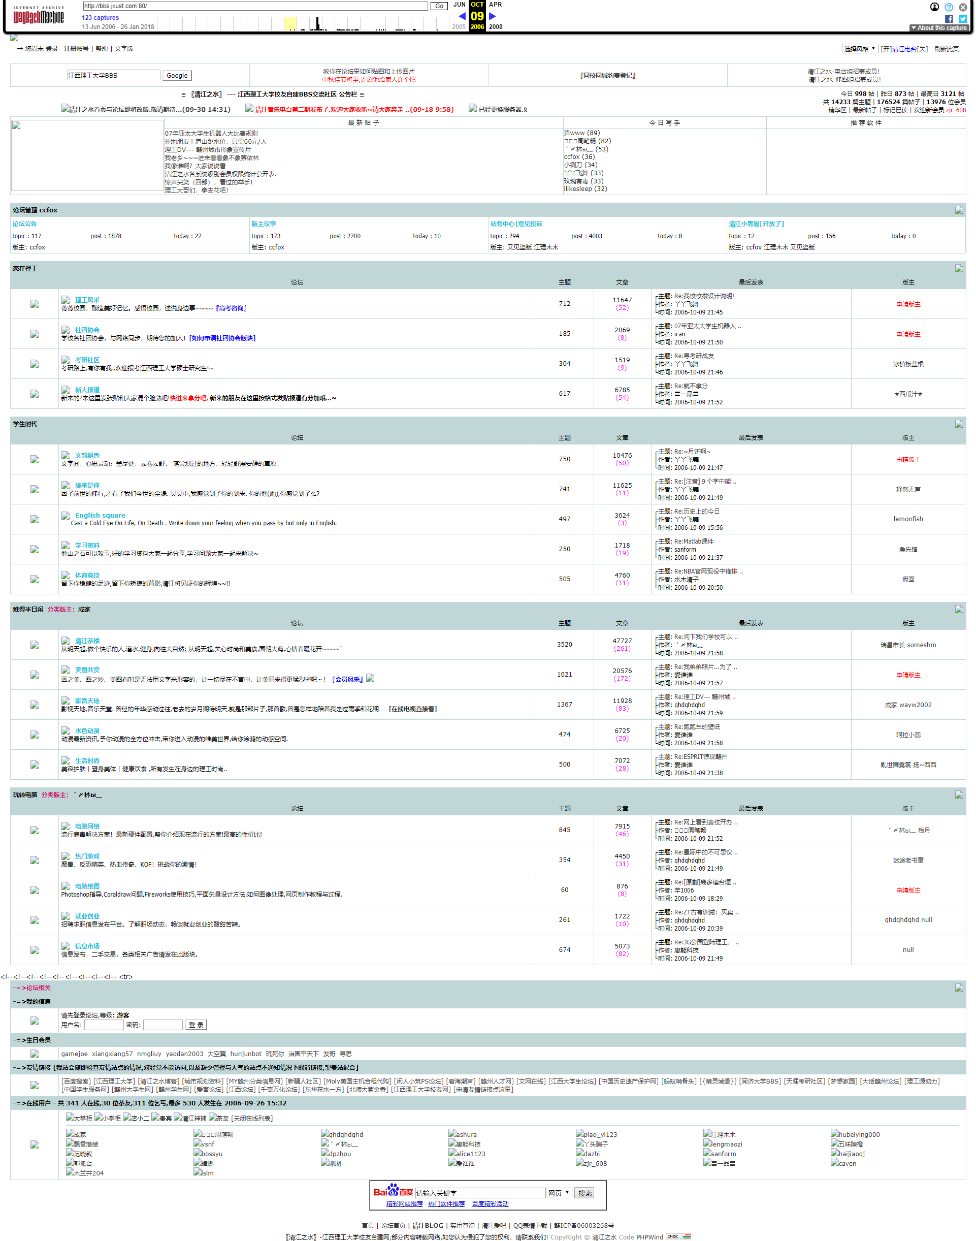976x1241 pixels.
Task: Switch to 文字版 text version
Action: (124, 49)
